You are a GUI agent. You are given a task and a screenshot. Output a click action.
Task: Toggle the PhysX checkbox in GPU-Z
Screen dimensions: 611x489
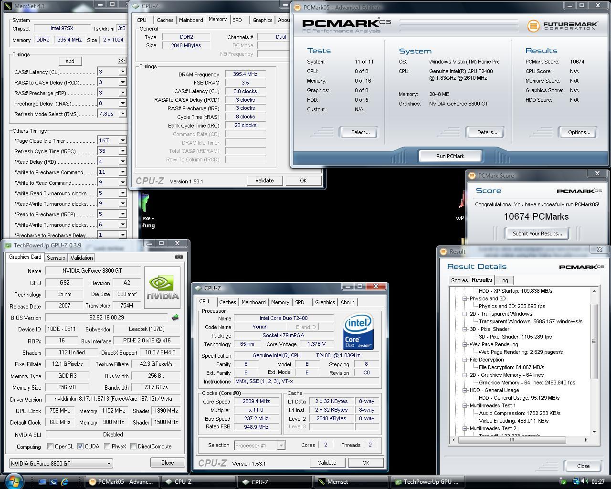(x=107, y=446)
